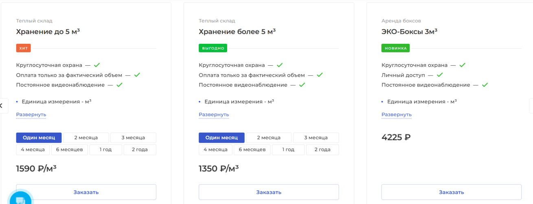Select 1 год in first storage card
This screenshot has height=204, width=533.
pyautogui.click(x=106, y=150)
